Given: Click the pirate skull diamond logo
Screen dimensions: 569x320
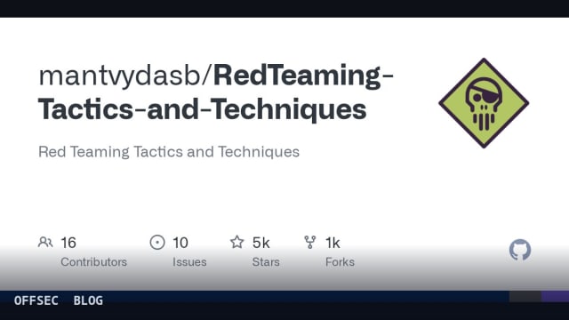Looking at the screenshot, I should (x=484, y=103).
